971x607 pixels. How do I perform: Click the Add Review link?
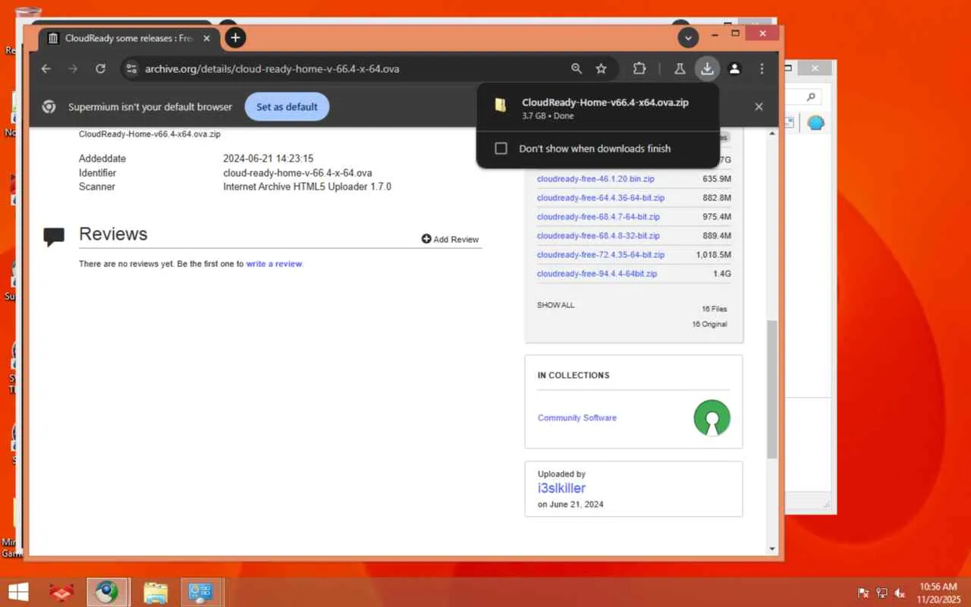[x=451, y=240]
